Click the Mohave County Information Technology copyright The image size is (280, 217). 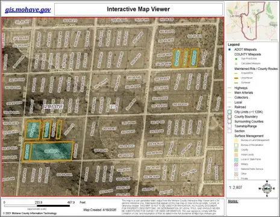pyautogui.click(x=30, y=213)
